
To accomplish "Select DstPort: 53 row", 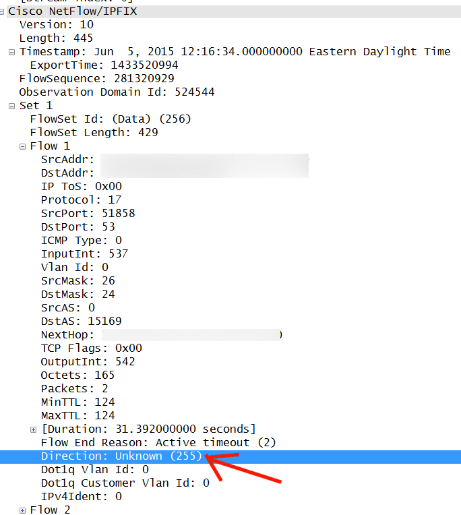I will [78, 227].
